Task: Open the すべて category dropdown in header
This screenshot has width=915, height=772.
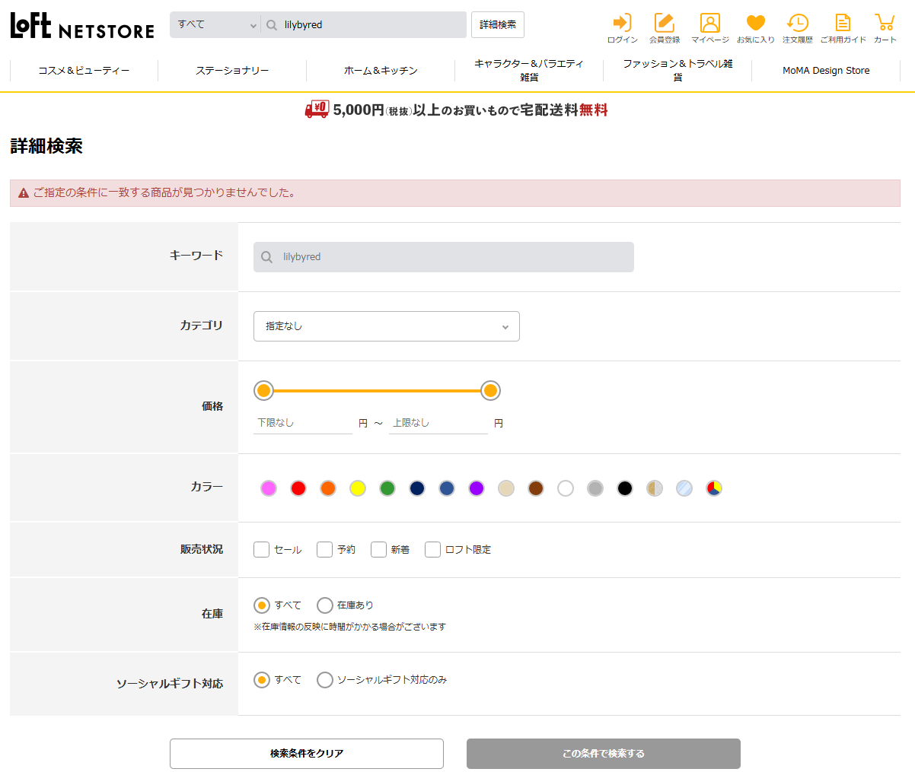Action: 215,24
